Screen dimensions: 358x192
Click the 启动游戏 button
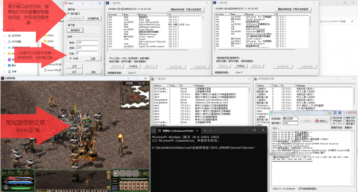pos(75,30)
